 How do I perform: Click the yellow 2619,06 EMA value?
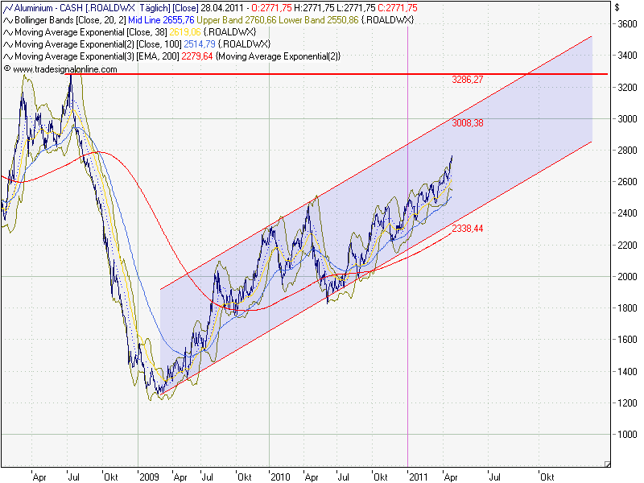tap(185, 32)
